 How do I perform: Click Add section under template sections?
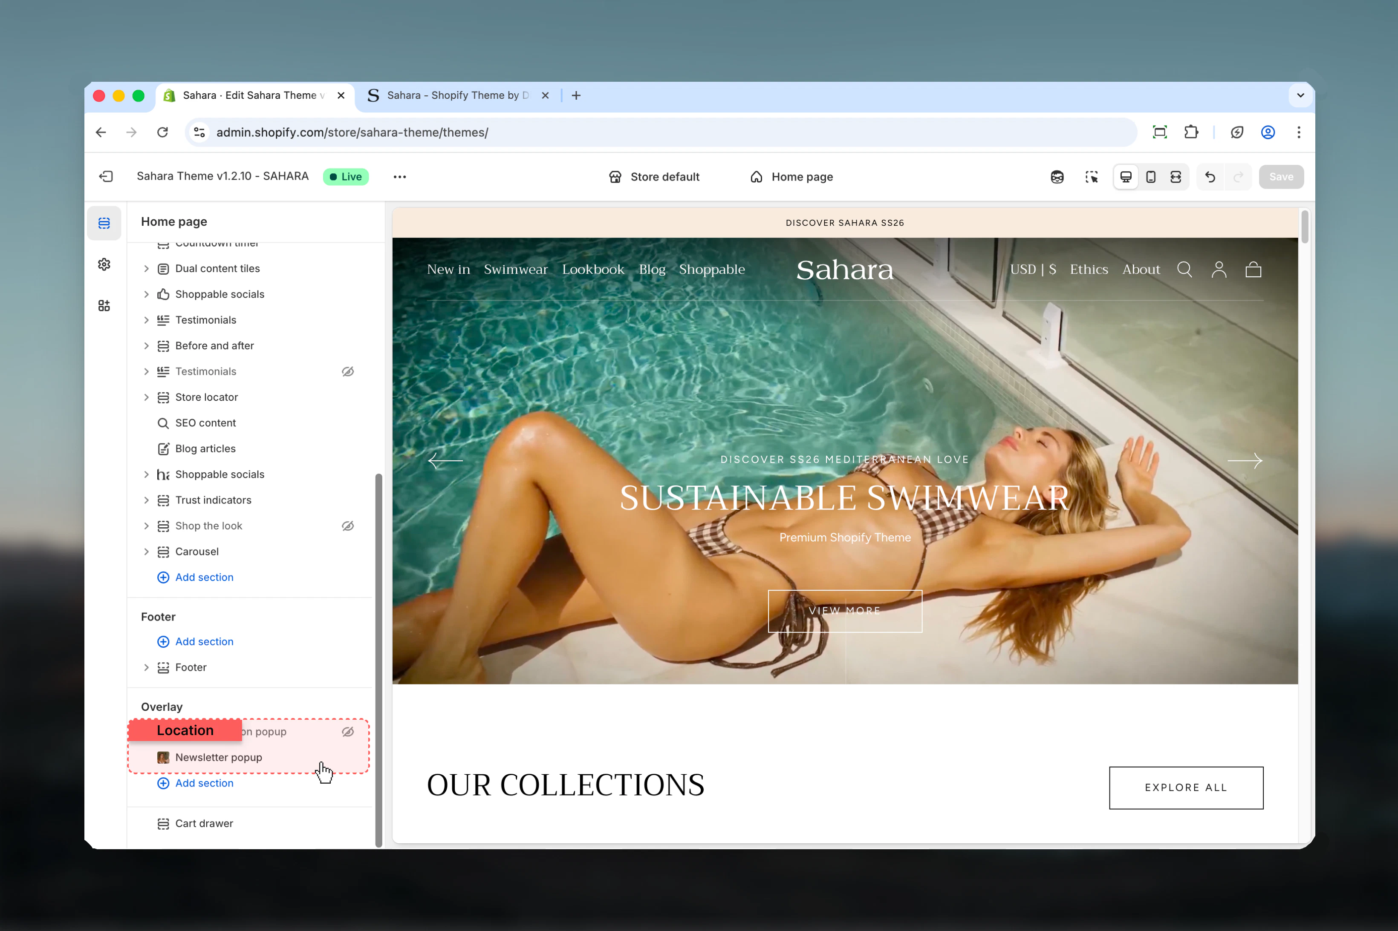coord(195,577)
